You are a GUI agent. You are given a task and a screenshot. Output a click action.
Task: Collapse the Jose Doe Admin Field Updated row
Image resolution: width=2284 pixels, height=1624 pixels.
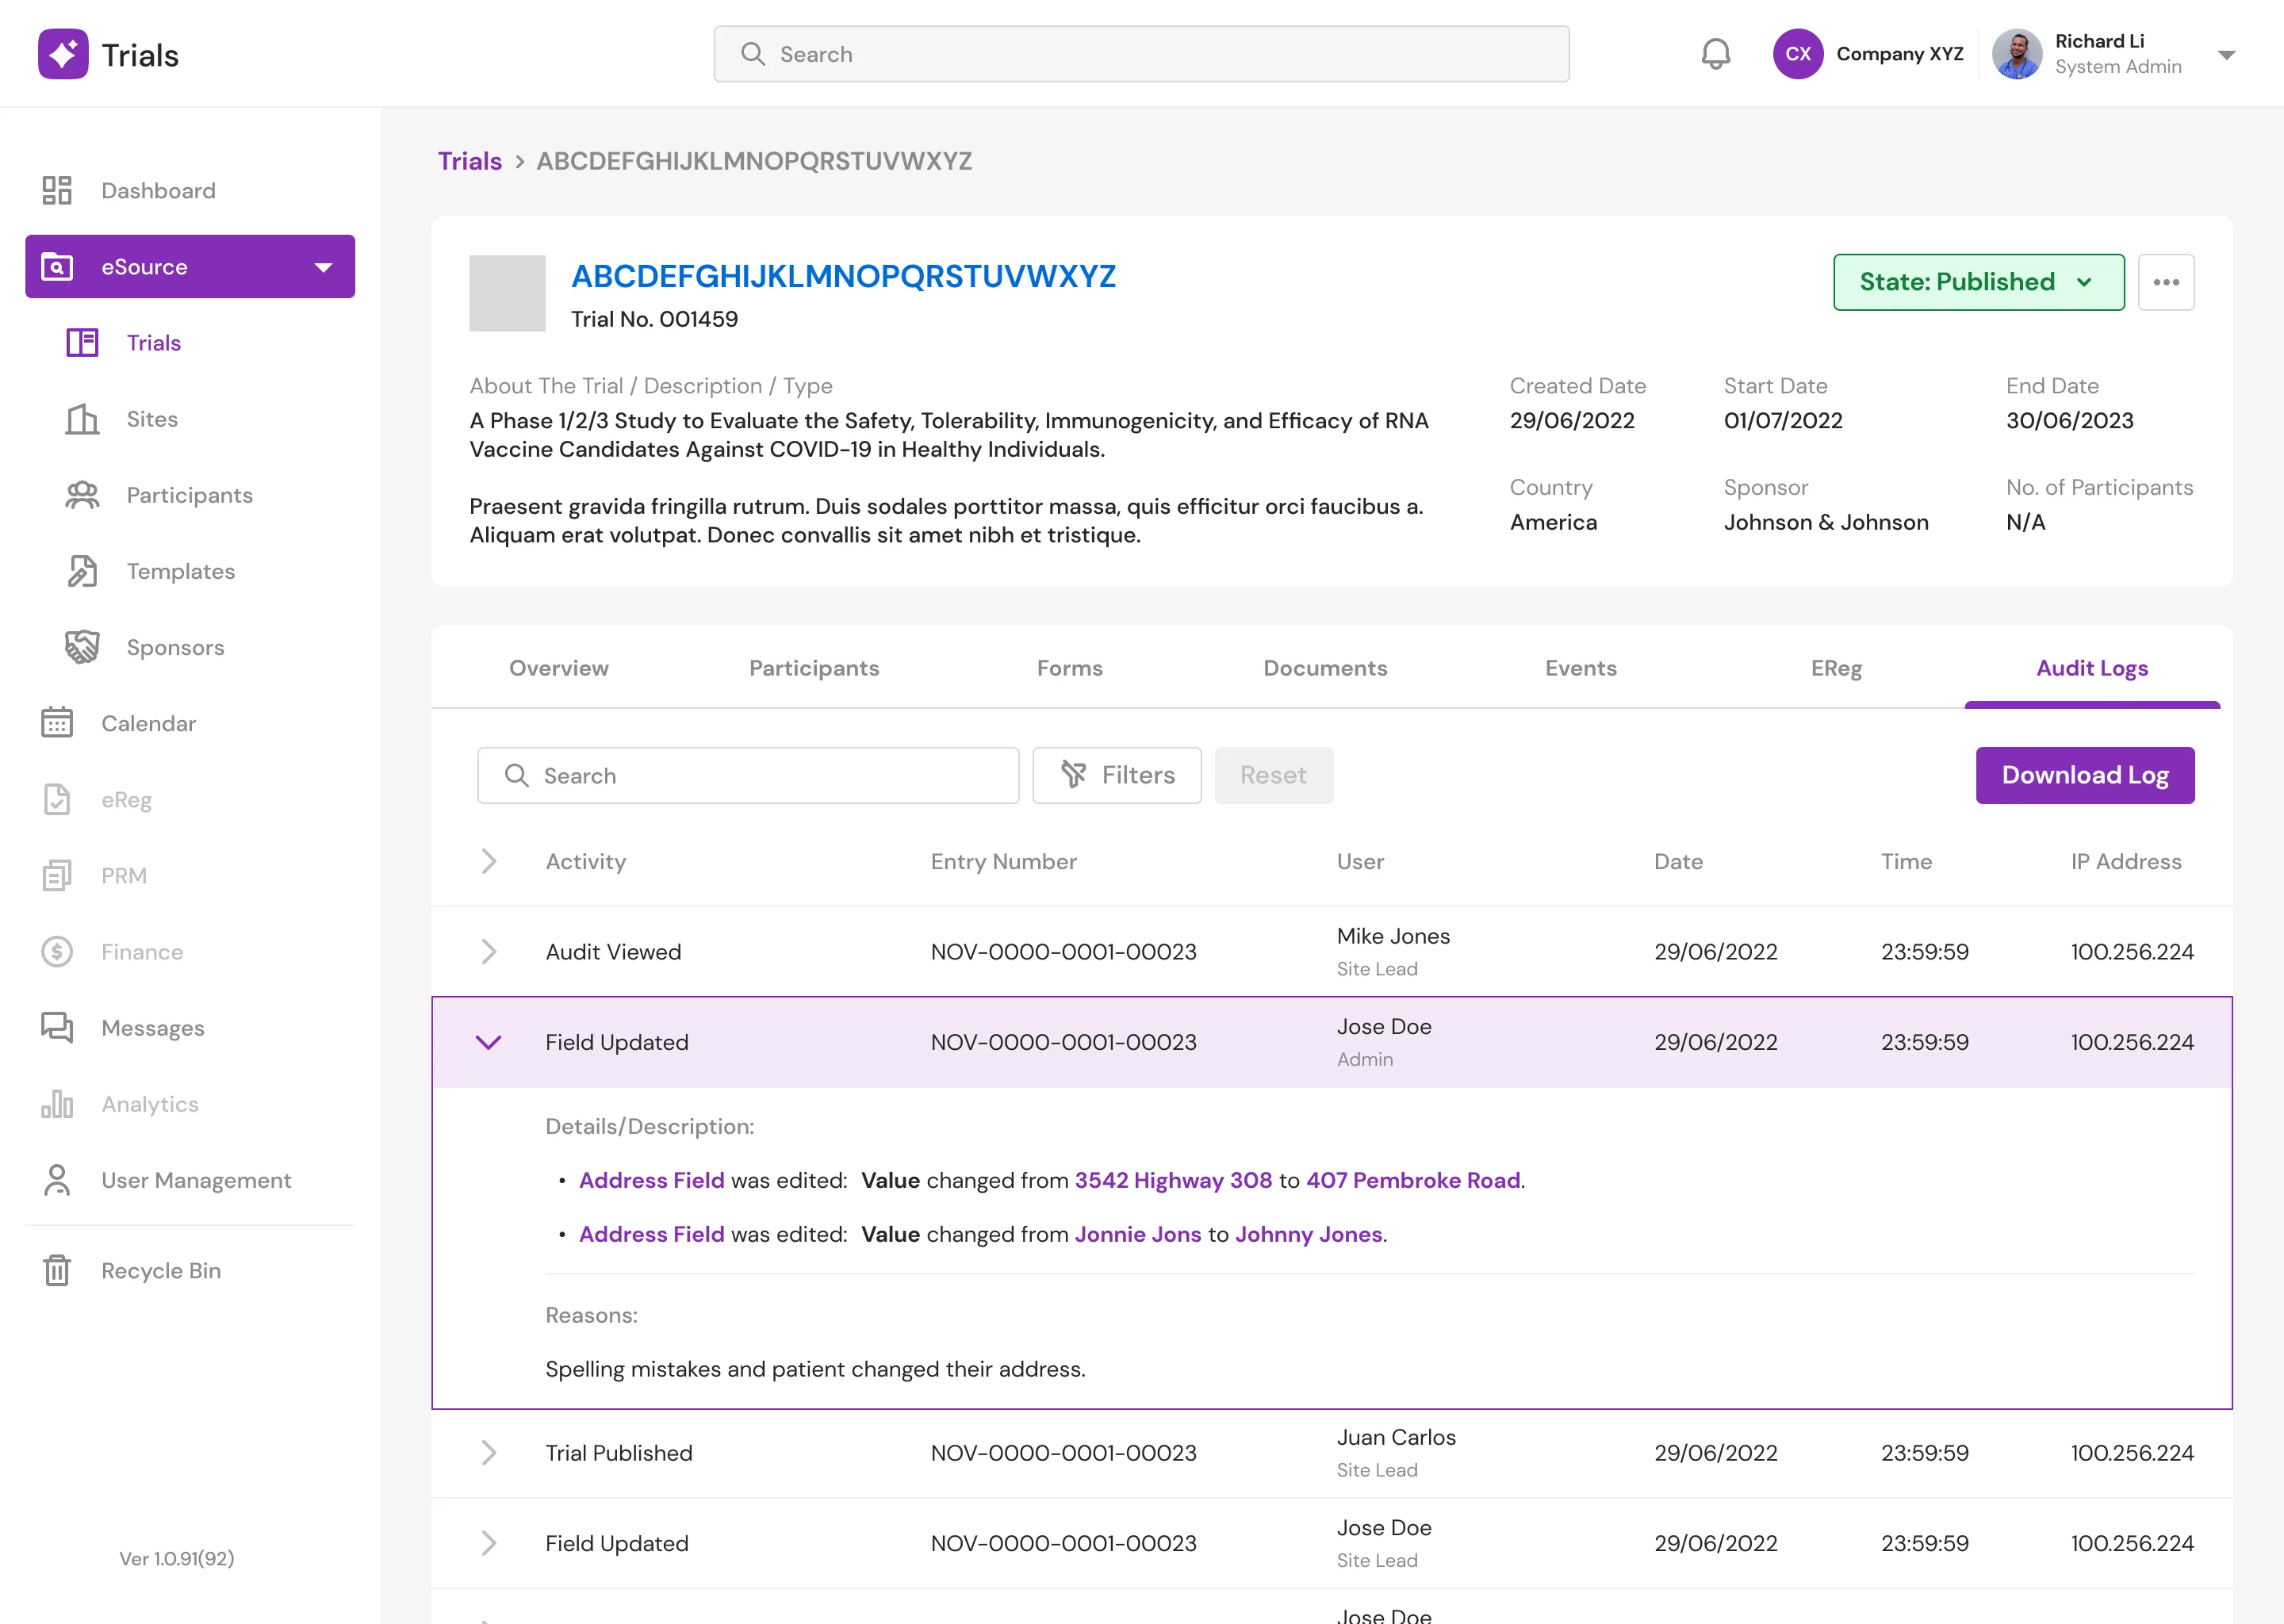click(x=488, y=1042)
